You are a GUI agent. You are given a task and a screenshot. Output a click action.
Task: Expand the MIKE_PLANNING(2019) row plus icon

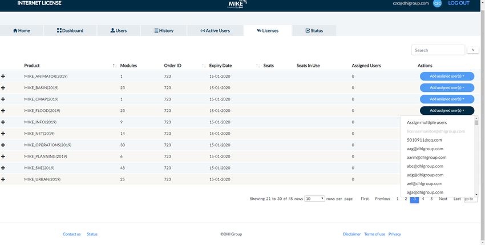[x=3, y=156]
